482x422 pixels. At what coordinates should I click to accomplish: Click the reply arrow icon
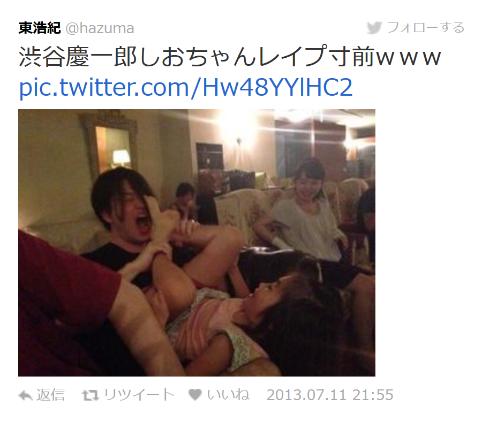point(26,395)
